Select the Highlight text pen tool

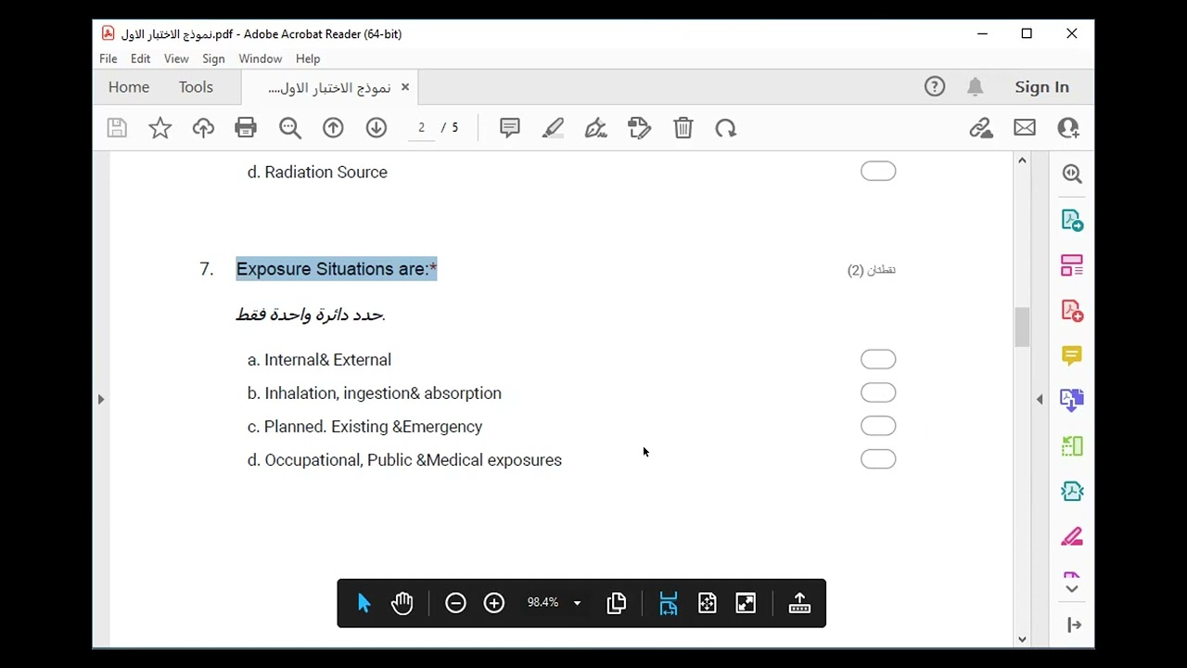pyautogui.click(x=553, y=128)
